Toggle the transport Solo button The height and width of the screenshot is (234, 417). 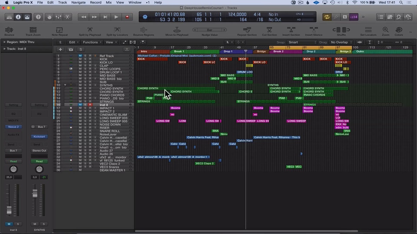tap(344, 17)
